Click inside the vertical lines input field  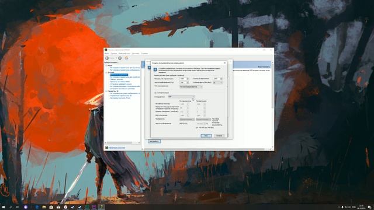[216, 79]
